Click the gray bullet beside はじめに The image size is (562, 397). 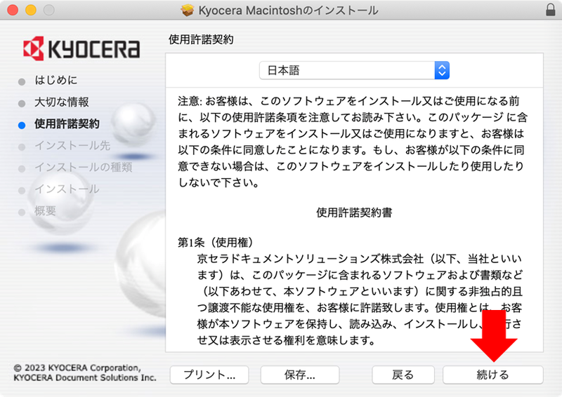22,81
